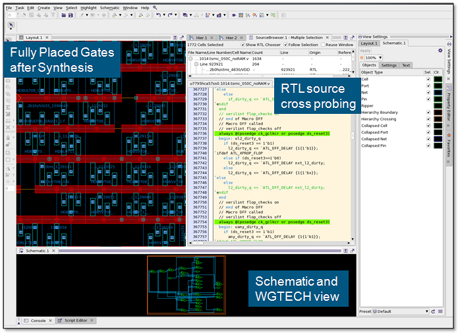This screenshot has width=460, height=335.
Task: Open dropdown below the pointer tool
Action: point(11,29)
